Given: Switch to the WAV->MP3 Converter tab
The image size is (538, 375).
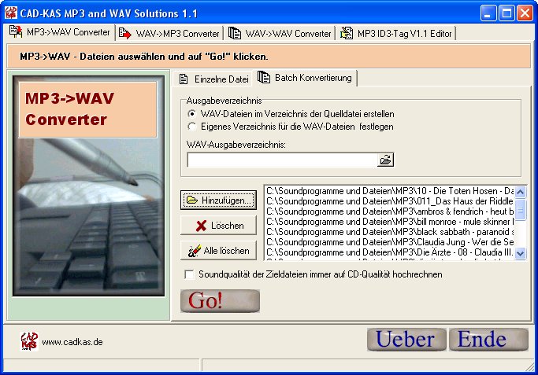Looking at the screenshot, I should click(x=169, y=34).
